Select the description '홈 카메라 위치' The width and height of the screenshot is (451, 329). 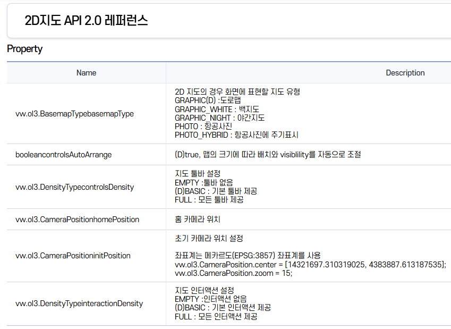click(198, 220)
